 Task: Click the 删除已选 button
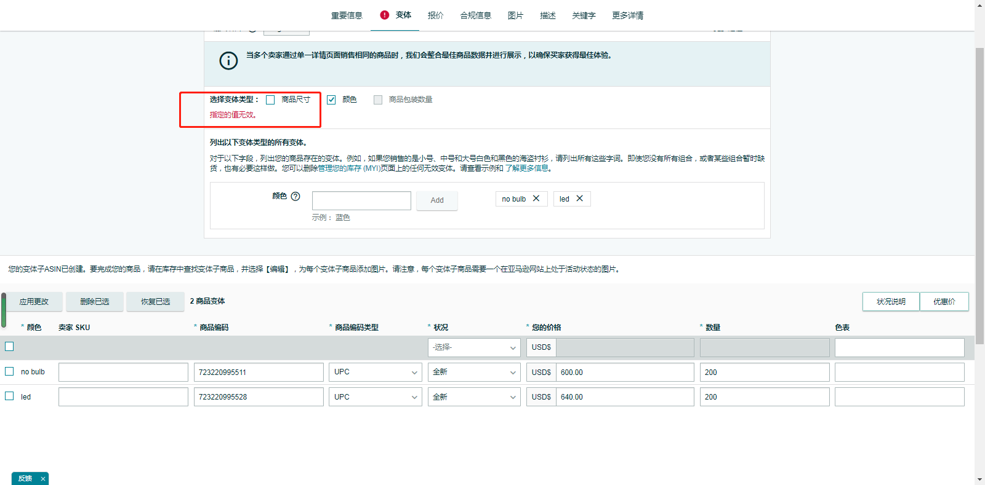pyautogui.click(x=95, y=301)
